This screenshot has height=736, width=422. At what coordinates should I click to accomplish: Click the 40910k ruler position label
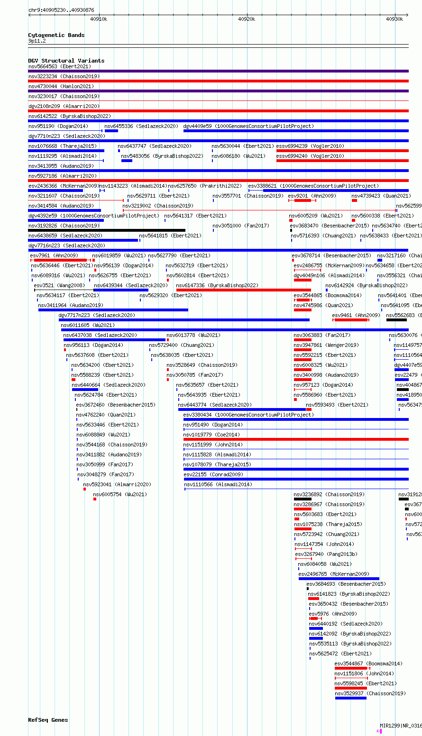[99, 19]
